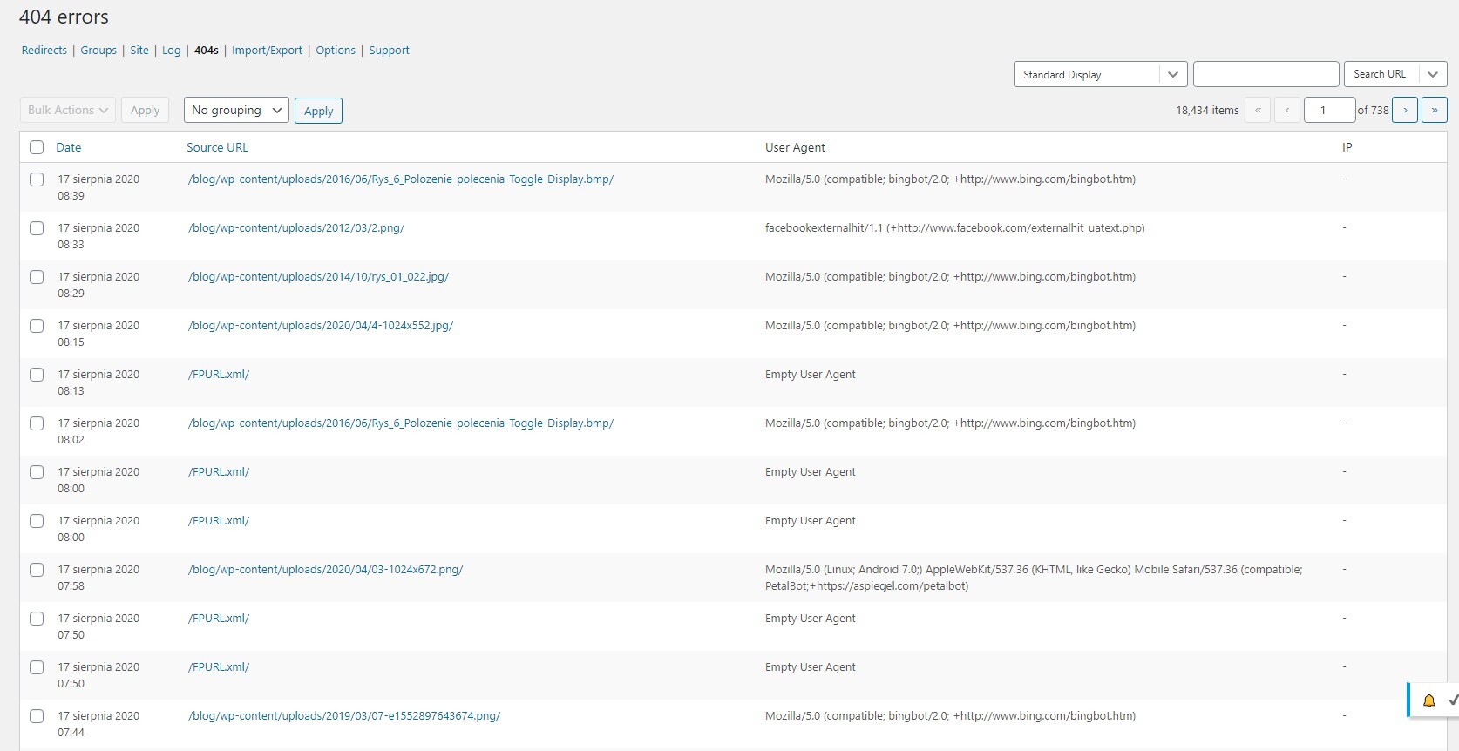Go to previous page single arrow
This screenshot has width=1459, height=751.
(x=1287, y=110)
